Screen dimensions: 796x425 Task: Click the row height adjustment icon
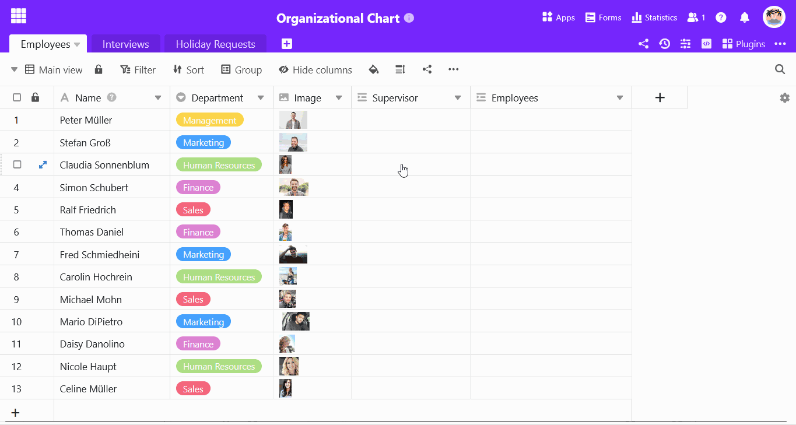pyautogui.click(x=400, y=70)
